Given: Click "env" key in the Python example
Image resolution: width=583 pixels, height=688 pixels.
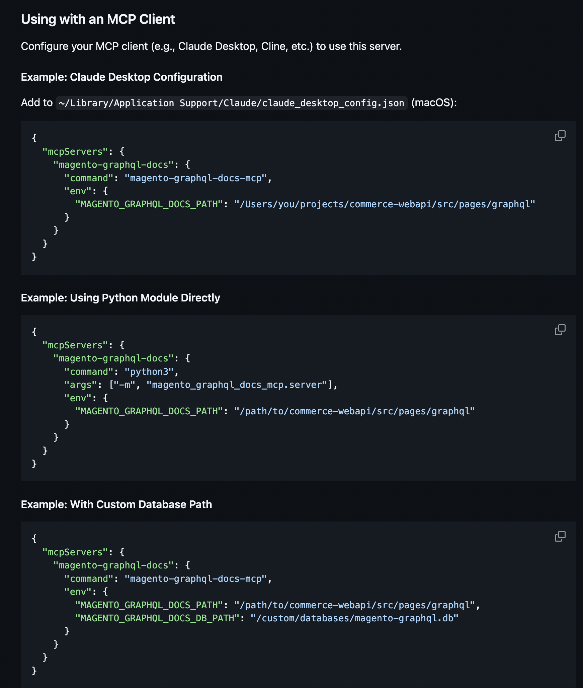Looking at the screenshot, I should (78, 398).
